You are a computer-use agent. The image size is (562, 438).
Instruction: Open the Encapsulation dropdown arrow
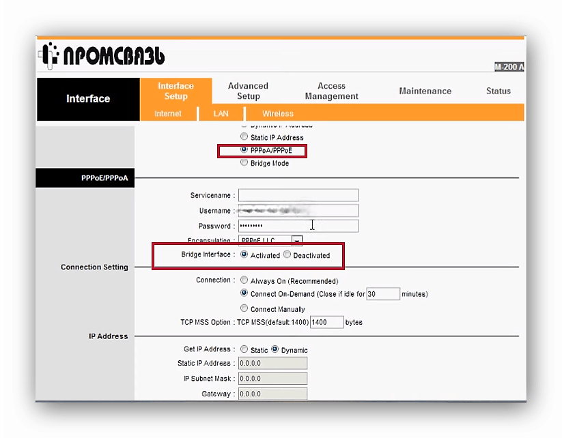(x=297, y=240)
